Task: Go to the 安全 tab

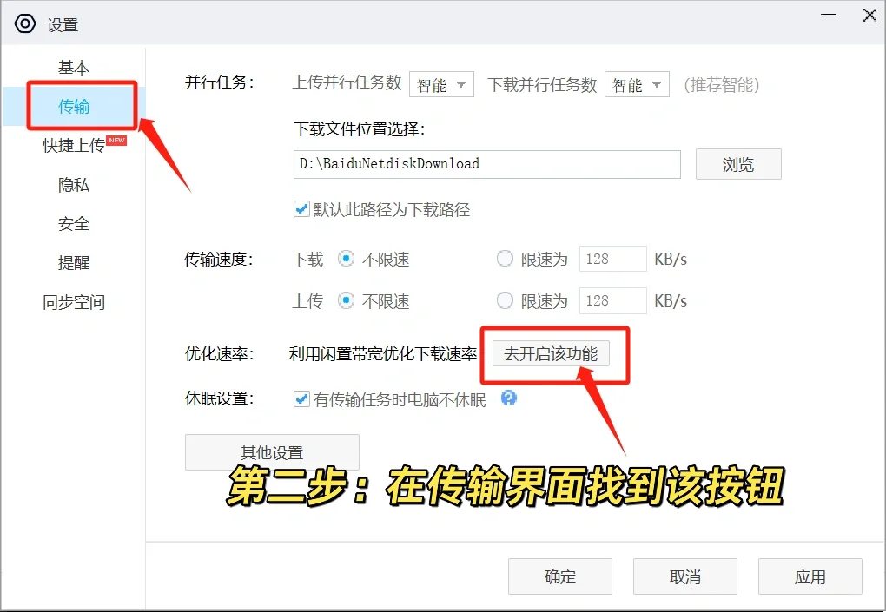Action: [74, 223]
